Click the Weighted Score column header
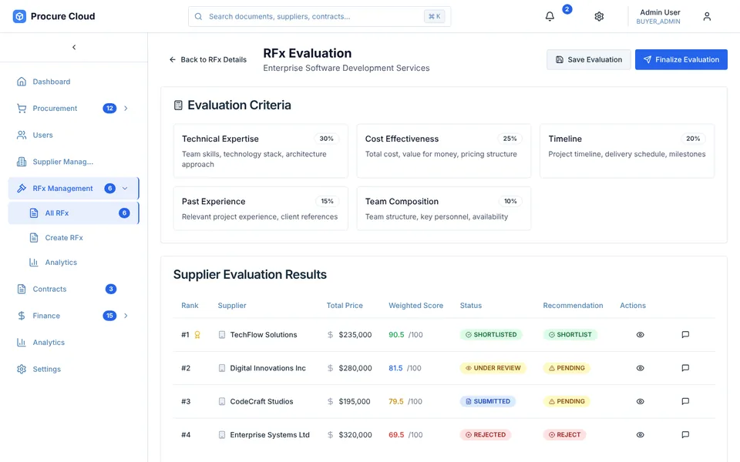 tap(415, 306)
